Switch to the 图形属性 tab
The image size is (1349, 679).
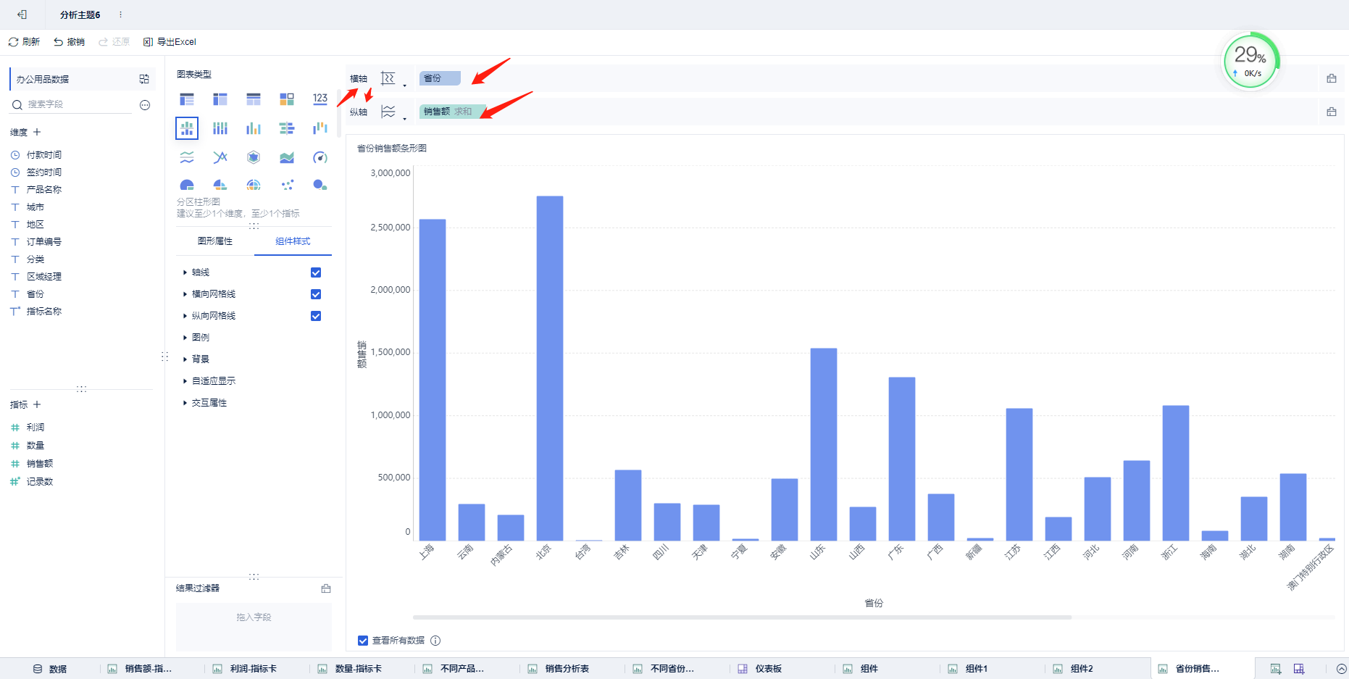(x=215, y=241)
